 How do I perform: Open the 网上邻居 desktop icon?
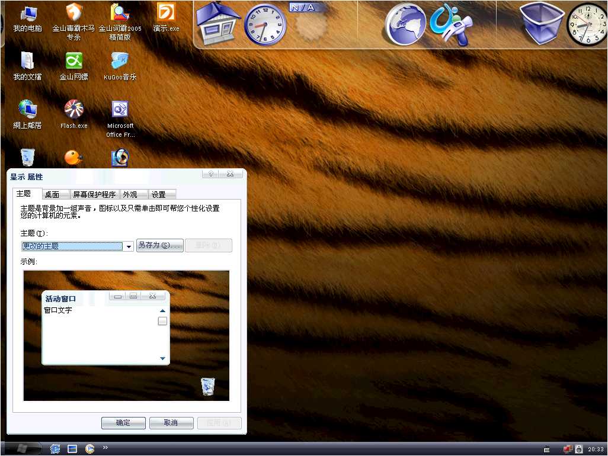(x=27, y=110)
